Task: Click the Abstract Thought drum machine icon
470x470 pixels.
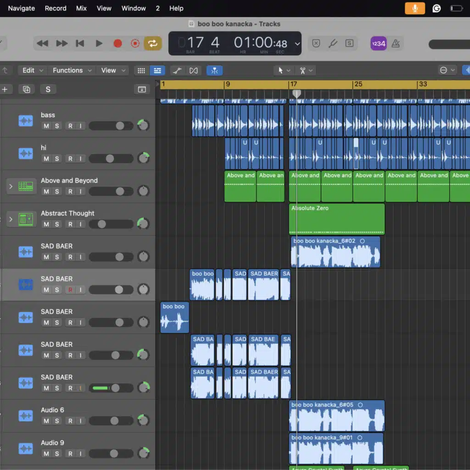Action: click(26, 219)
